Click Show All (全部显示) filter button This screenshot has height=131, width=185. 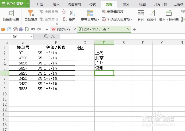coord(49,12)
